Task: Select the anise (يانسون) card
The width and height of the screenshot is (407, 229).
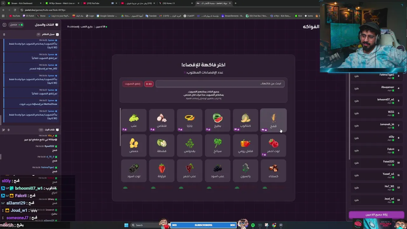Action: click(x=245, y=170)
